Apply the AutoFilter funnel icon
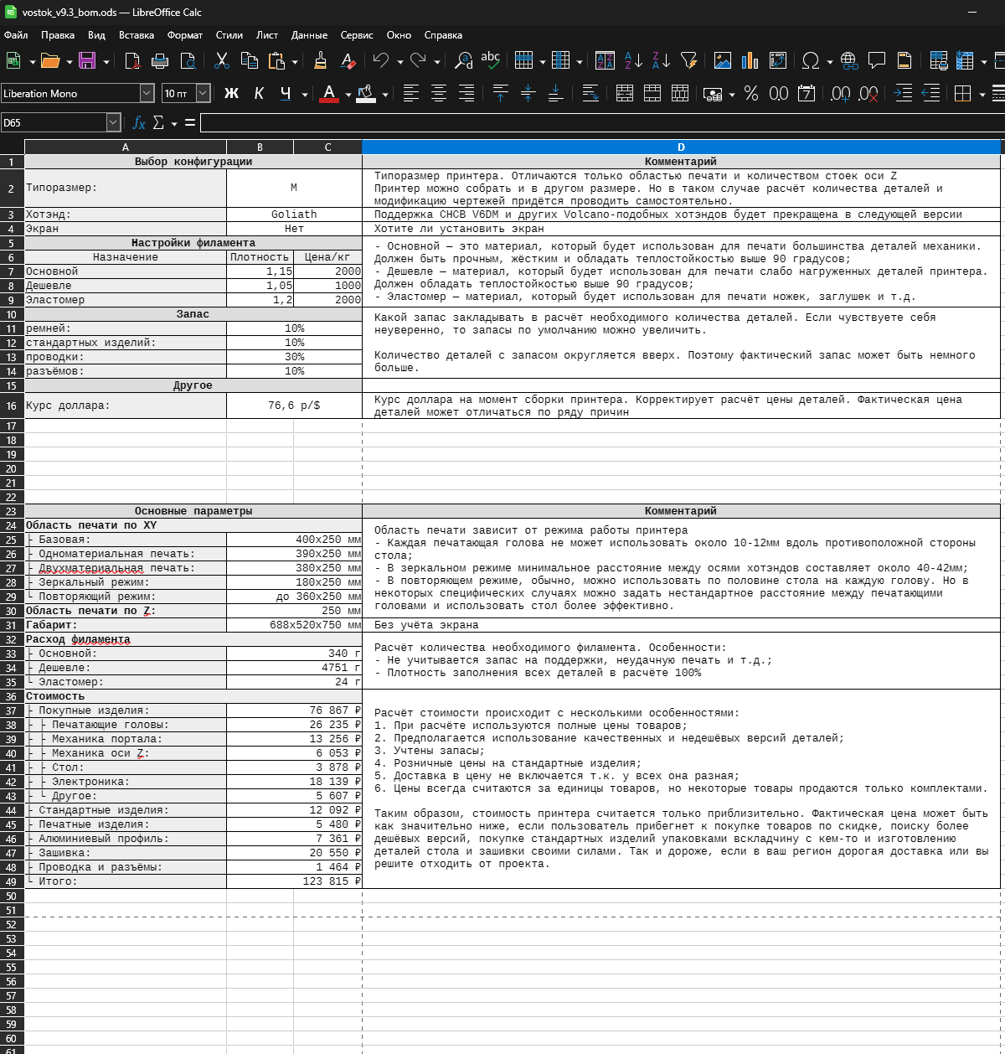1005x1054 pixels. point(688,60)
